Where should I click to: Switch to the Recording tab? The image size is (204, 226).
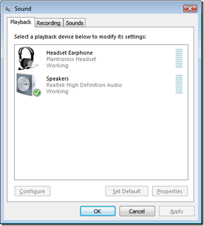coord(48,23)
